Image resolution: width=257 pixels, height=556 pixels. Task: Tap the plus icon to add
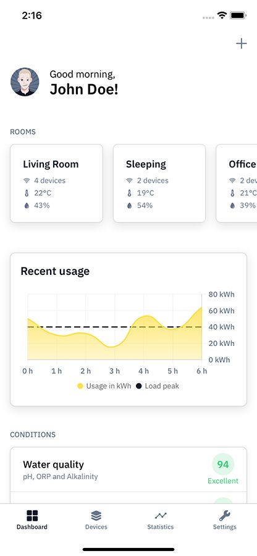[242, 44]
